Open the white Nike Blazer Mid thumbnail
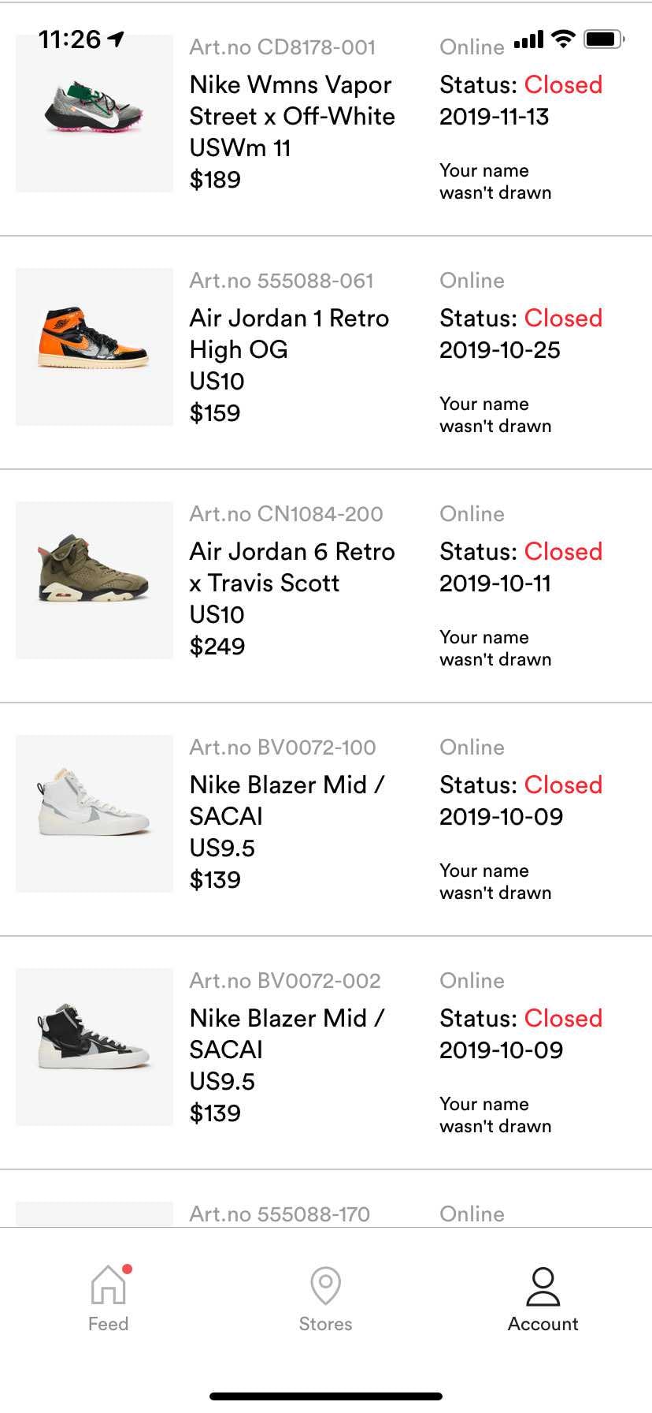 coord(94,814)
